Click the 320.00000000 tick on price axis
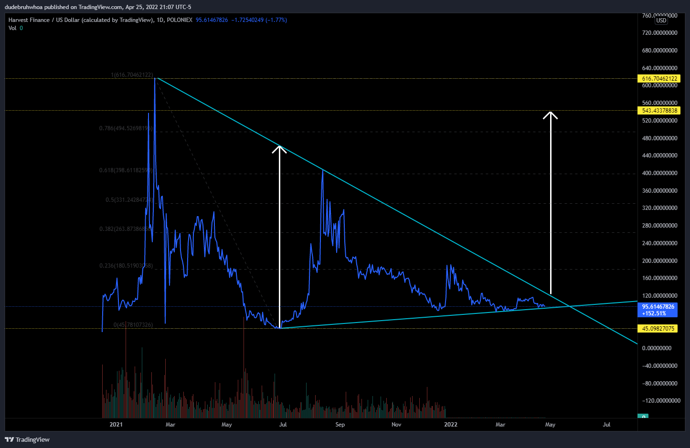 660,208
